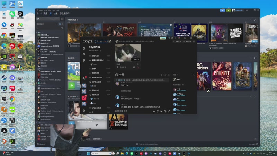Open Age of Empires IV game cover
Screen dimensions: 277x156
click(x=243, y=76)
